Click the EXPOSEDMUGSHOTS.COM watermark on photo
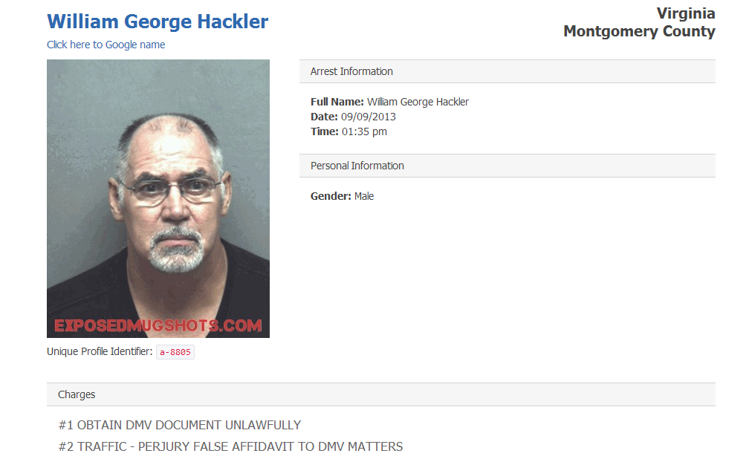Viewport: 749px width, 462px height. (x=158, y=325)
